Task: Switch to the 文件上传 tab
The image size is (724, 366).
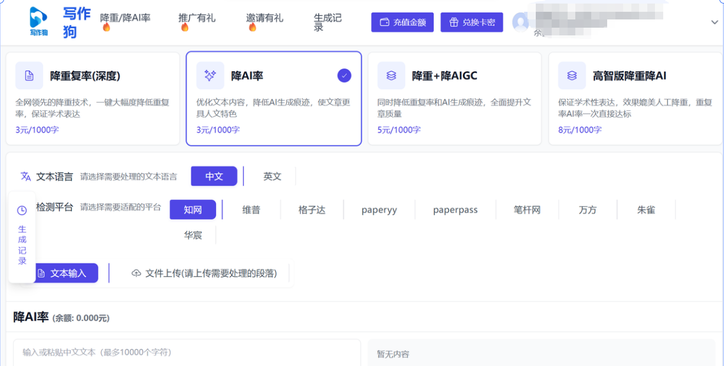Action: (x=204, y=273)
